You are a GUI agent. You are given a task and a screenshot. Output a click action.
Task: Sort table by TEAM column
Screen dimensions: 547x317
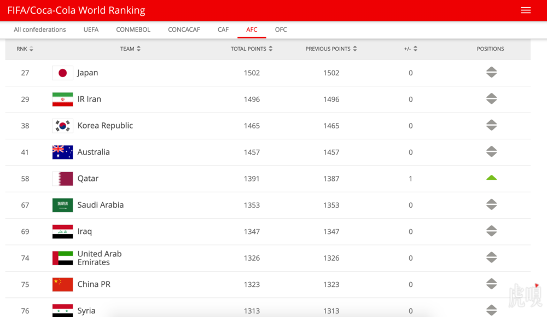[130, 49]
